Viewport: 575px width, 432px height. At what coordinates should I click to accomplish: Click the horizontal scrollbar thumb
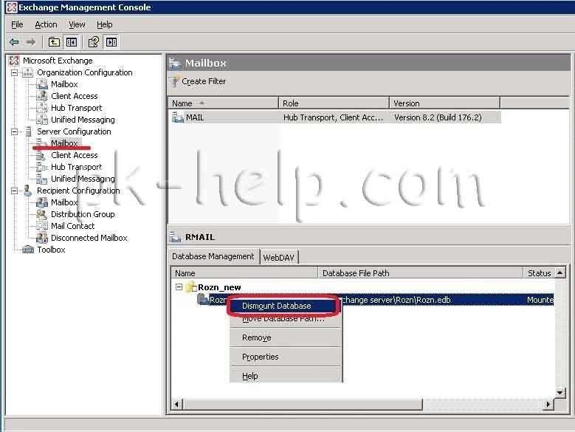303,405
